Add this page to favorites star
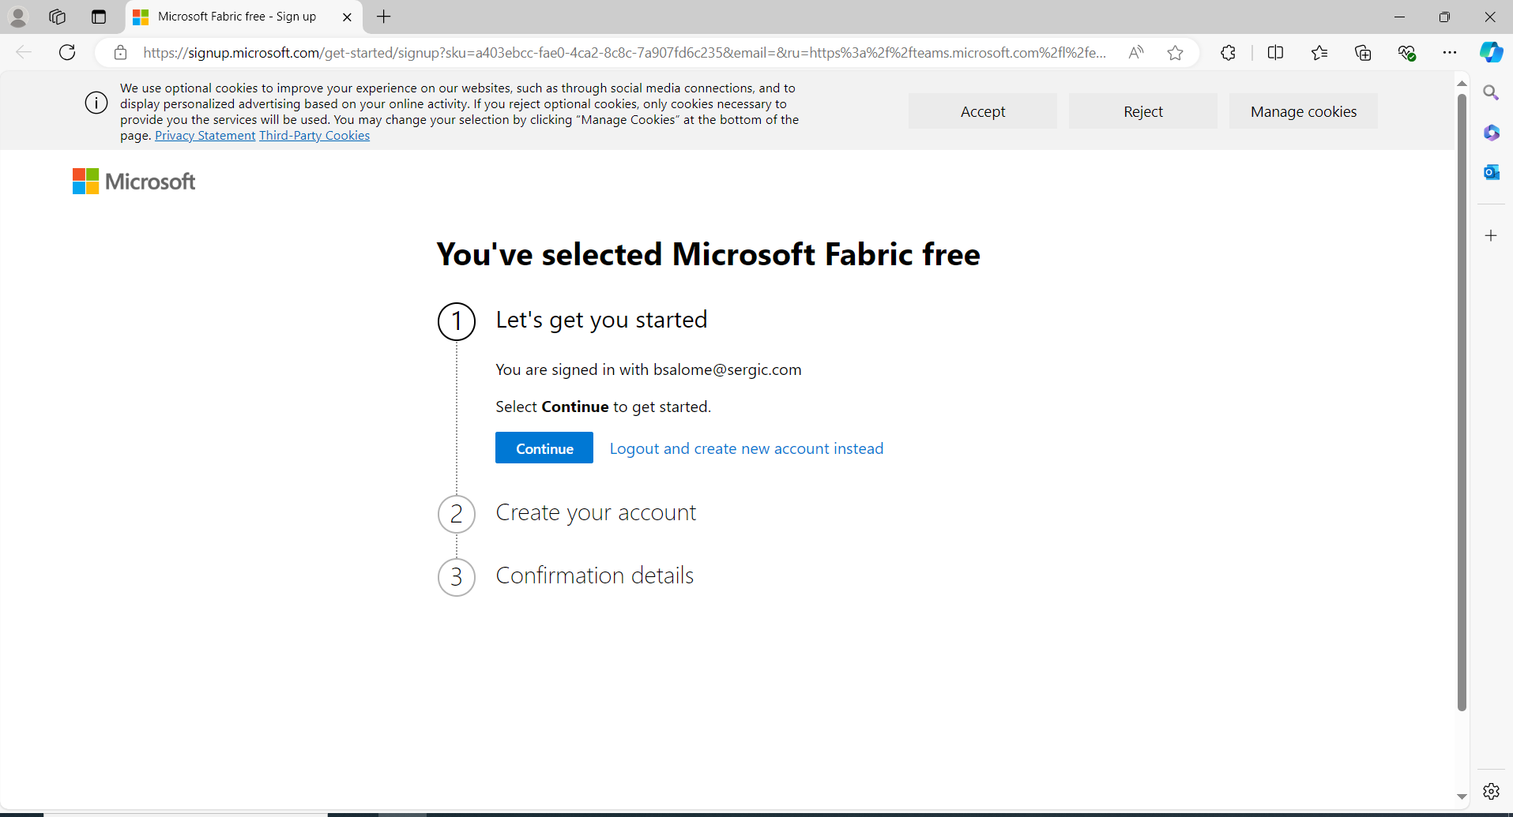 click(1176, 53)
